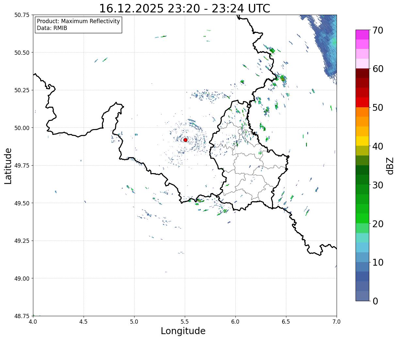Viewport: 398px width, 339px height.
Task: Click the colorbar tick label 0
Action: click(x=375, y=301)
